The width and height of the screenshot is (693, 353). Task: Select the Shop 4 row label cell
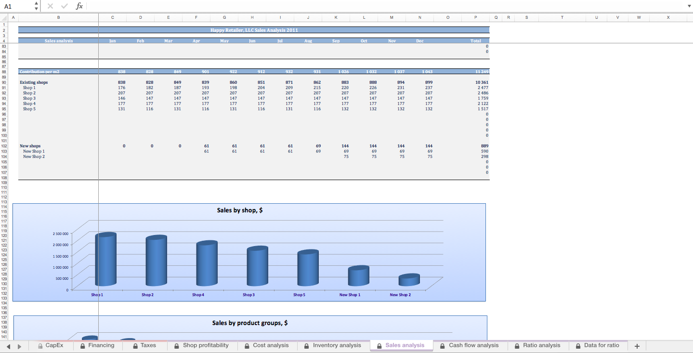click(x=59, y=104)
